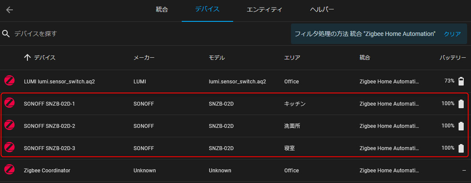
Task: Click SNZB-02D model cell in キッチン row
Action: (222, 103)
